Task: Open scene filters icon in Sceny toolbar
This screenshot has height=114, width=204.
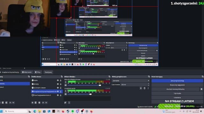Action: (x=6, y=103)
